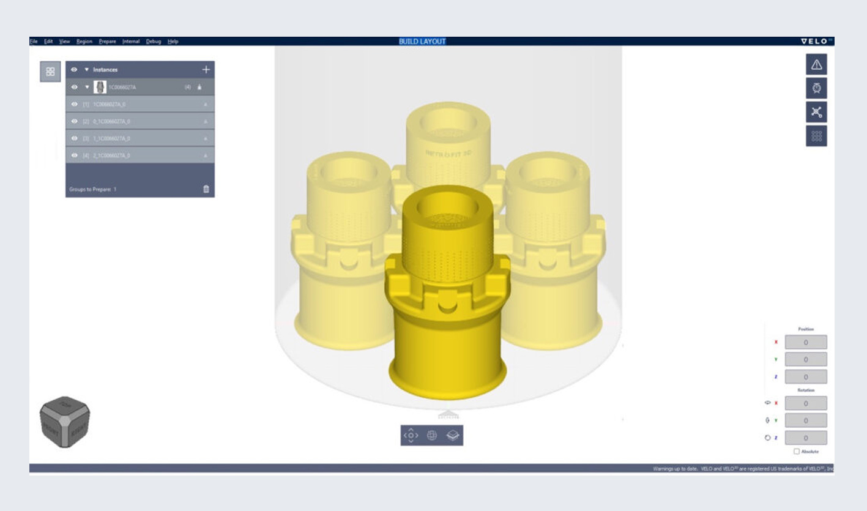The height and width of the screenshot is (511, 867).
Task: Click the arrange/transform icon on the right edge
Action: (x=817, y=112)
